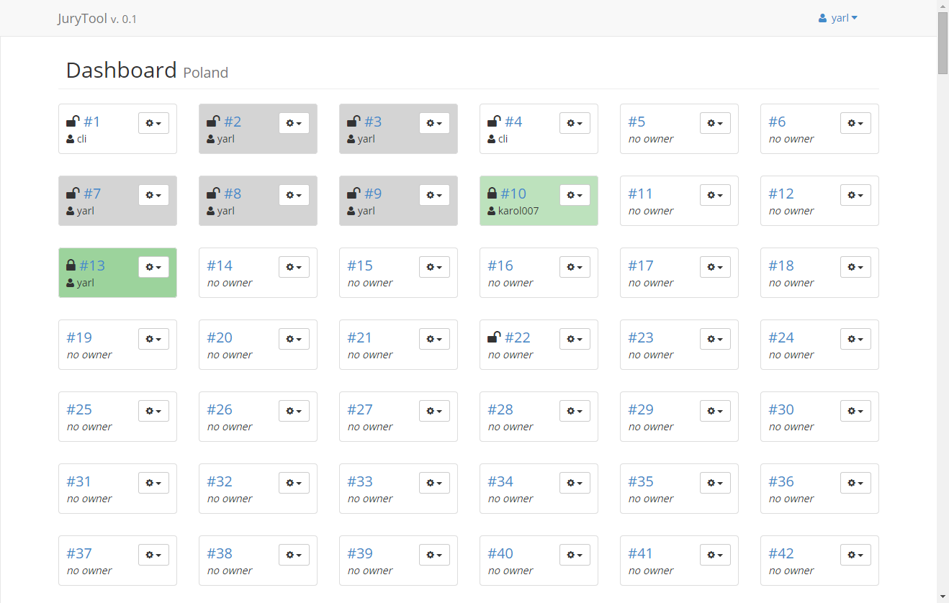Click the user icon beside cli on card #4
Image resolution: width=949 pixels, height=603 pixels.
(x=492, y=140)
